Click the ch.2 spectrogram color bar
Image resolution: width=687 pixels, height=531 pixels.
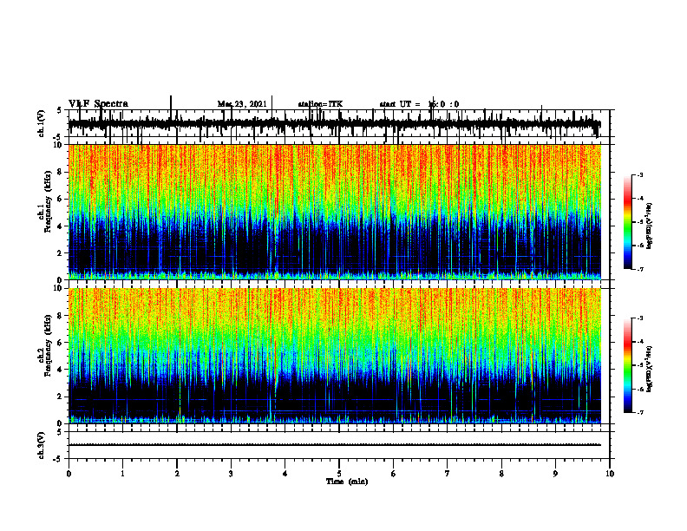[x=628, y=365]
